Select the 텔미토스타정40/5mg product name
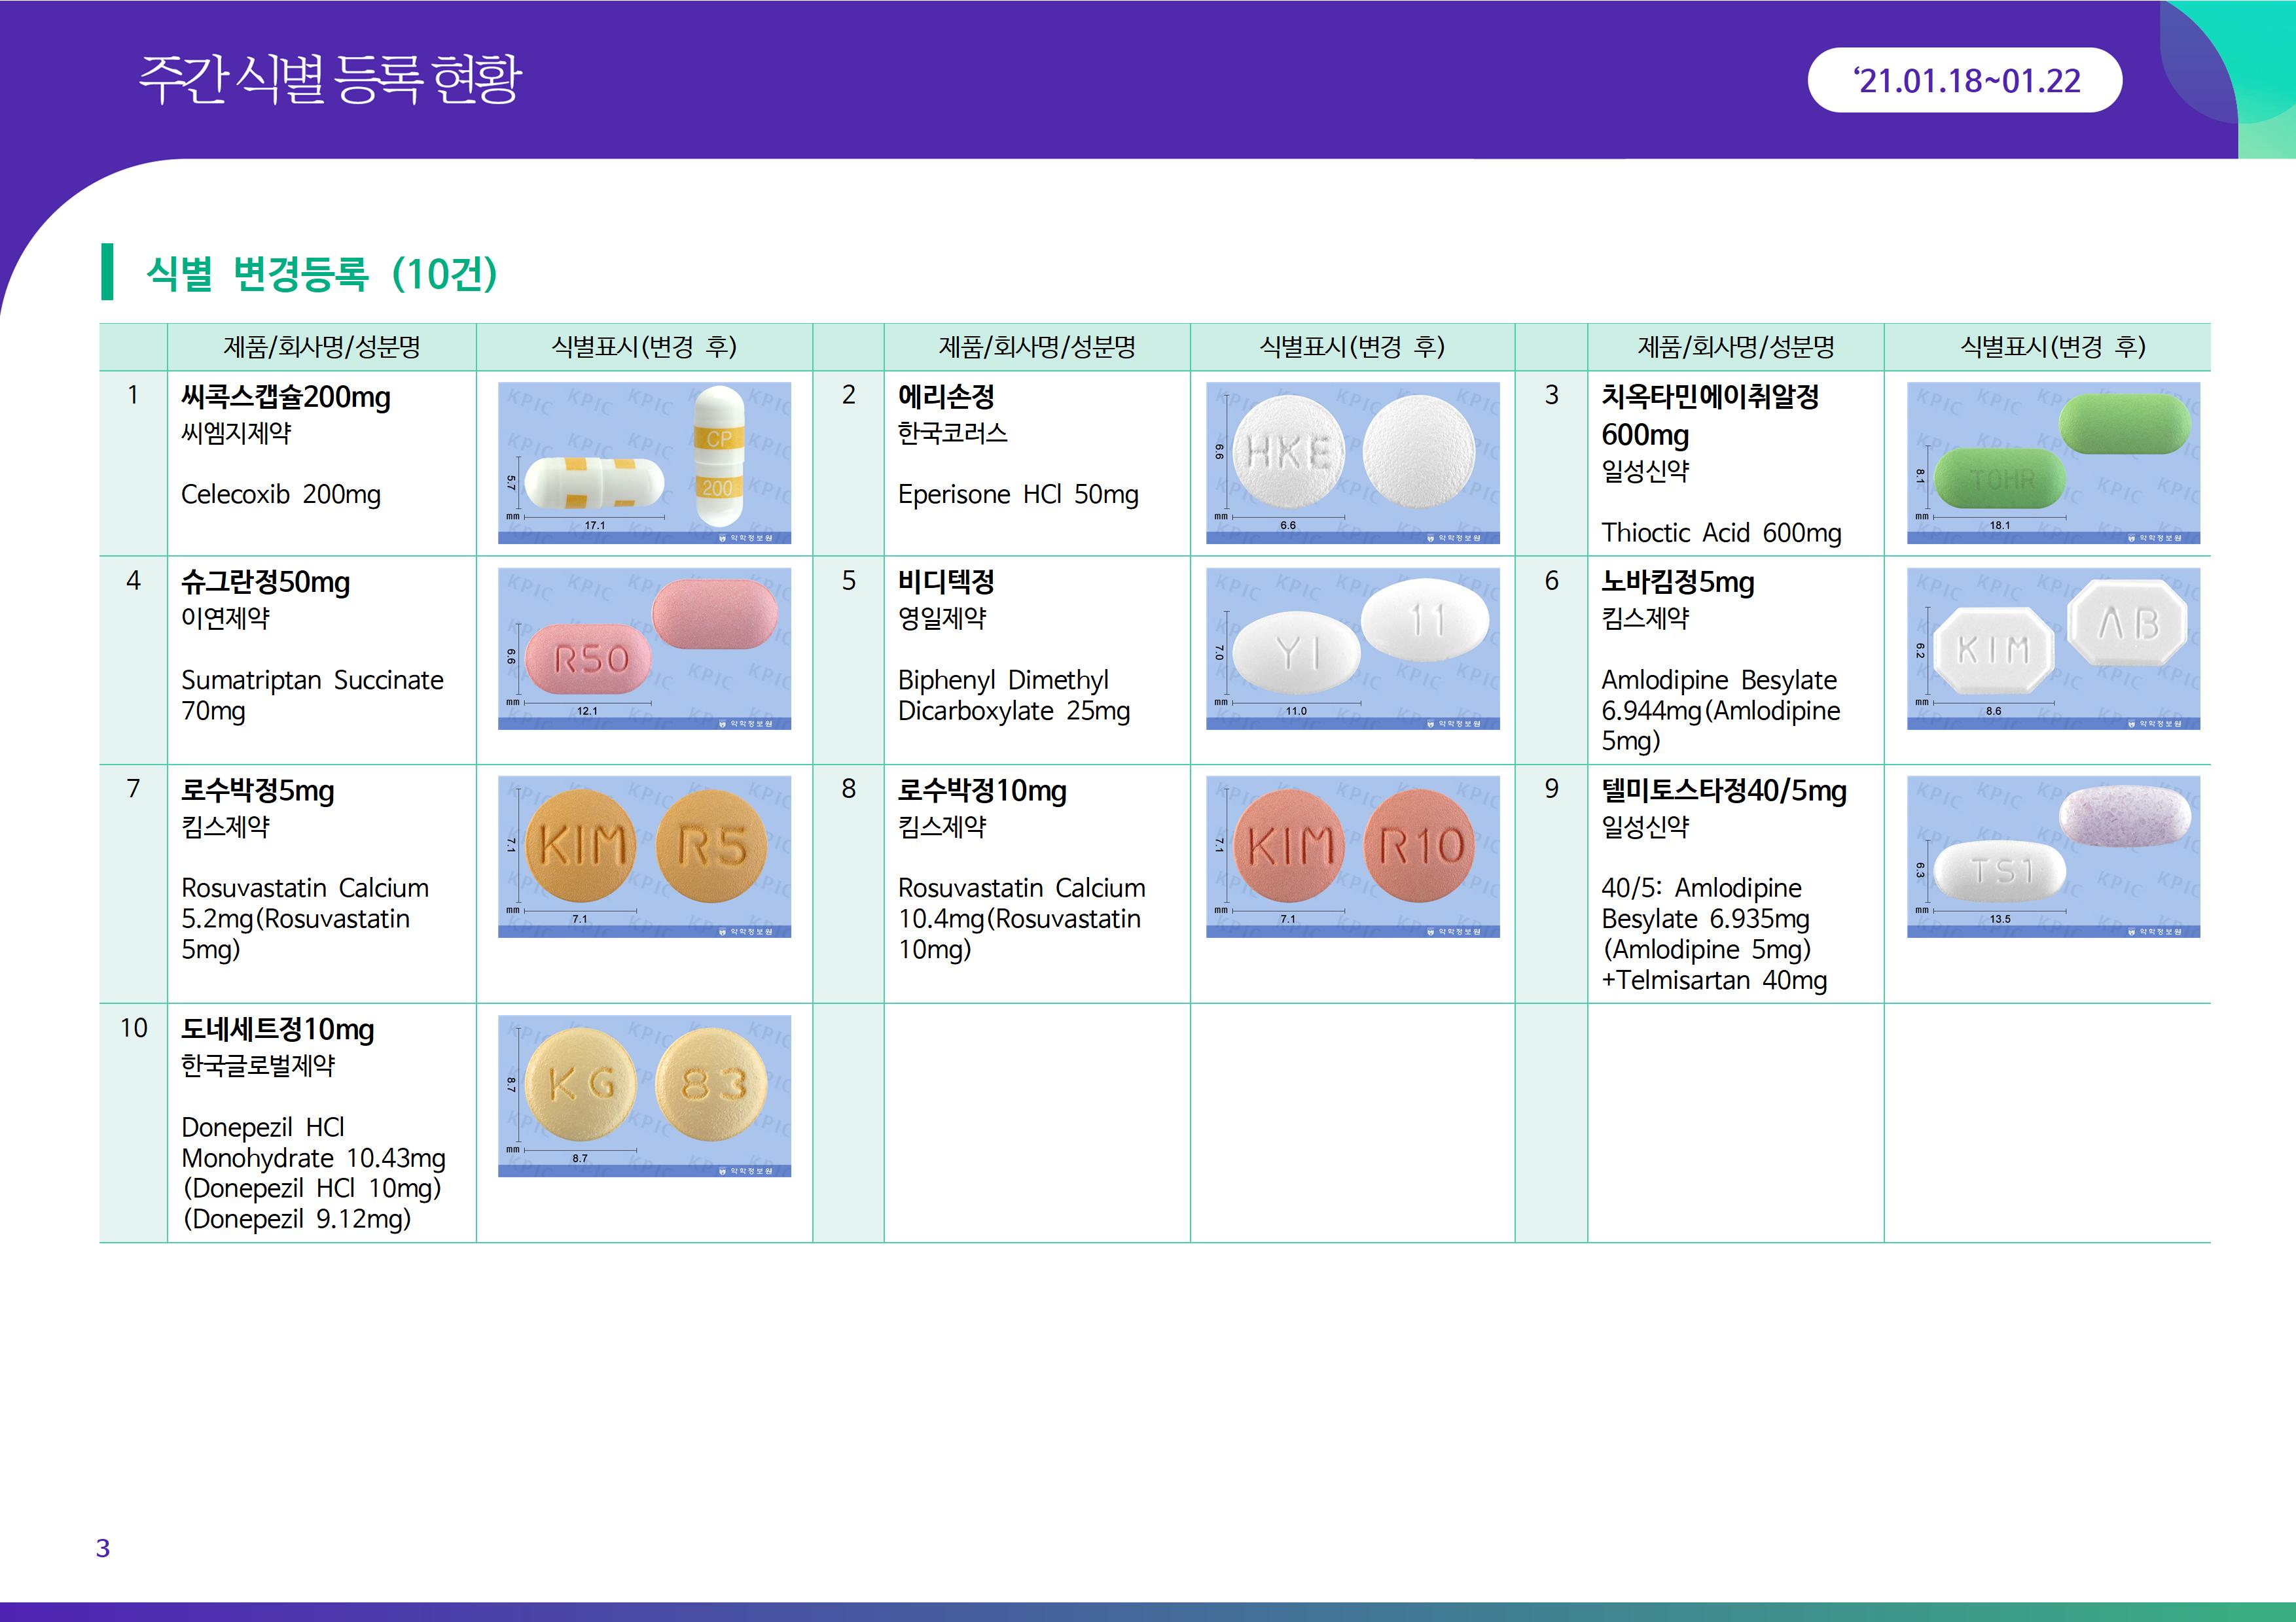This screenshot has width=2296, height=1622. point(1723,791)
